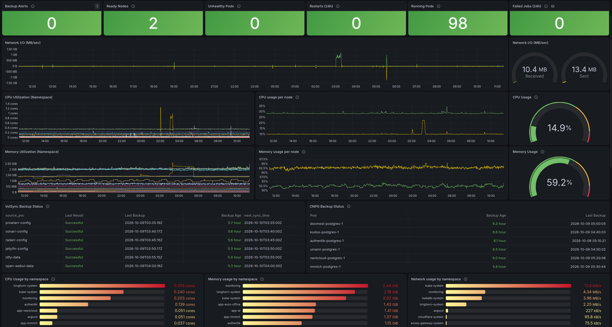Click the Memory Usage gauge info icon

click(x=543, y=152)
